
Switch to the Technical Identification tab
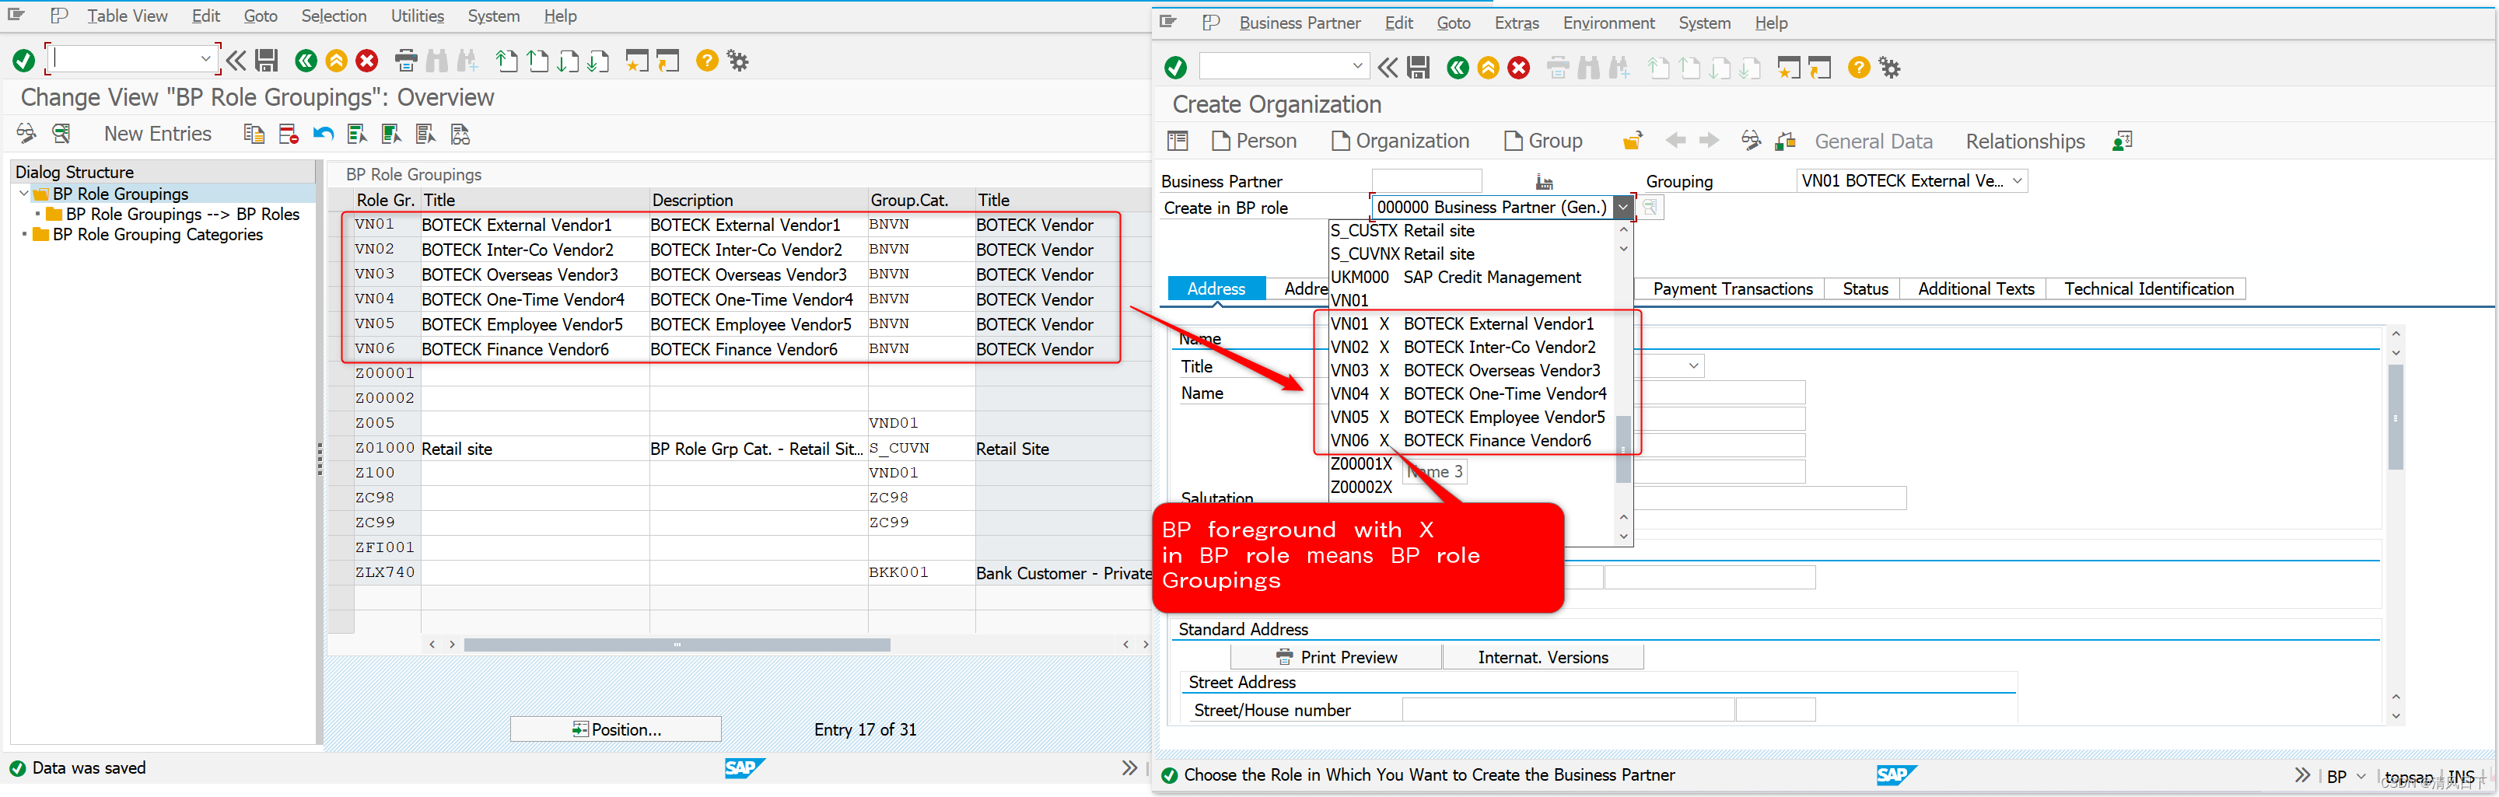(x=2147, y=289)
